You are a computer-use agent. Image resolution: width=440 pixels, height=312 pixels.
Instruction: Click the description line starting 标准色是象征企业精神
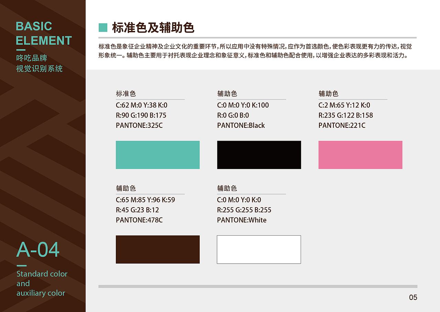[x=255, y=46]
